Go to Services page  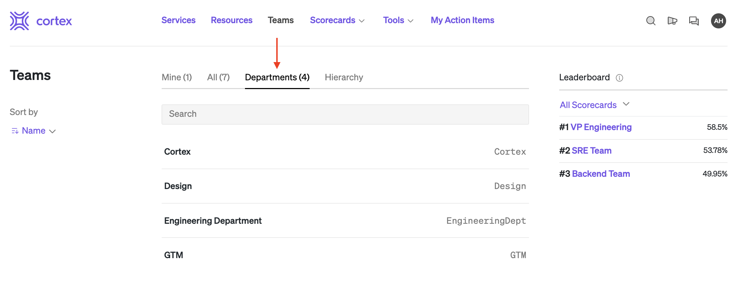tap(179, 20)
